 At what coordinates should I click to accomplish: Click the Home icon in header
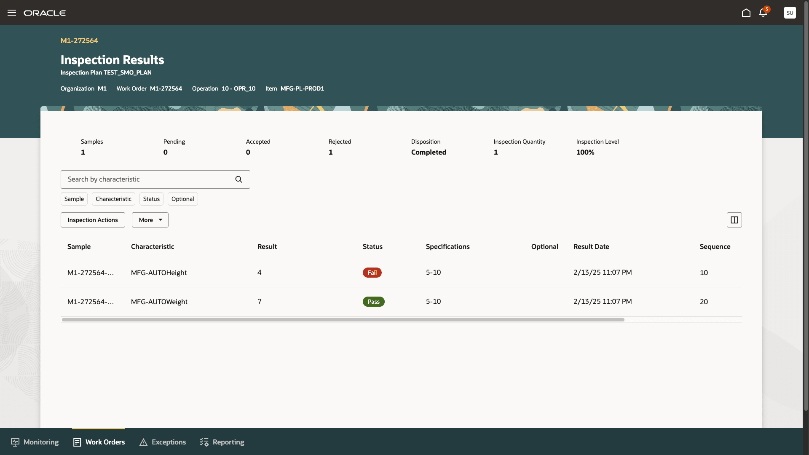(x=746, y=13)
